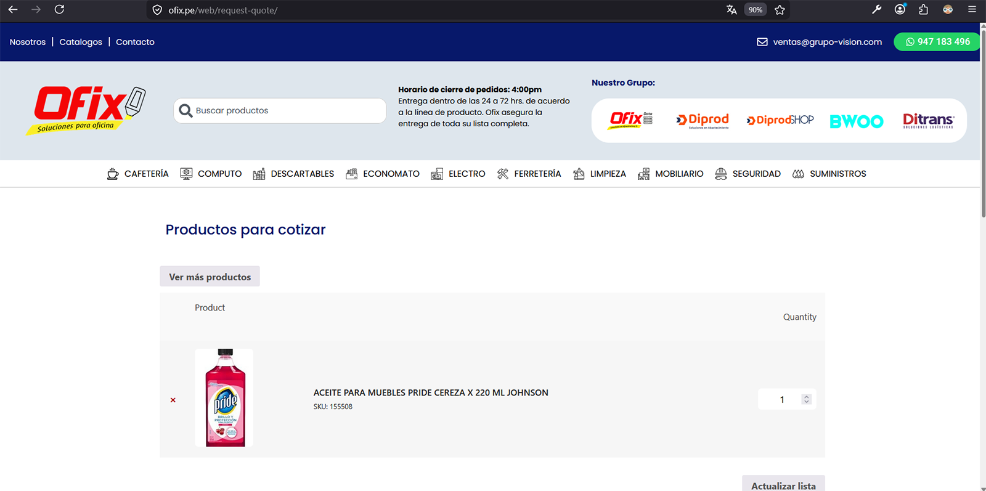The height and width of the screenshot is (491, 986).
Task: Open the BWOO group logo
Action: [857, 121]
